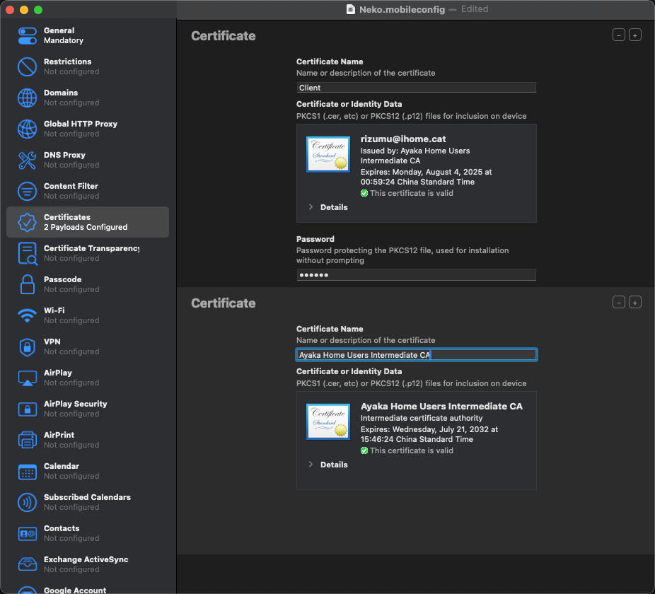The image size is (655, 594).
Task: Click the rizumu@ihome.cat certificate thumbnail
Action: point(327,154)
